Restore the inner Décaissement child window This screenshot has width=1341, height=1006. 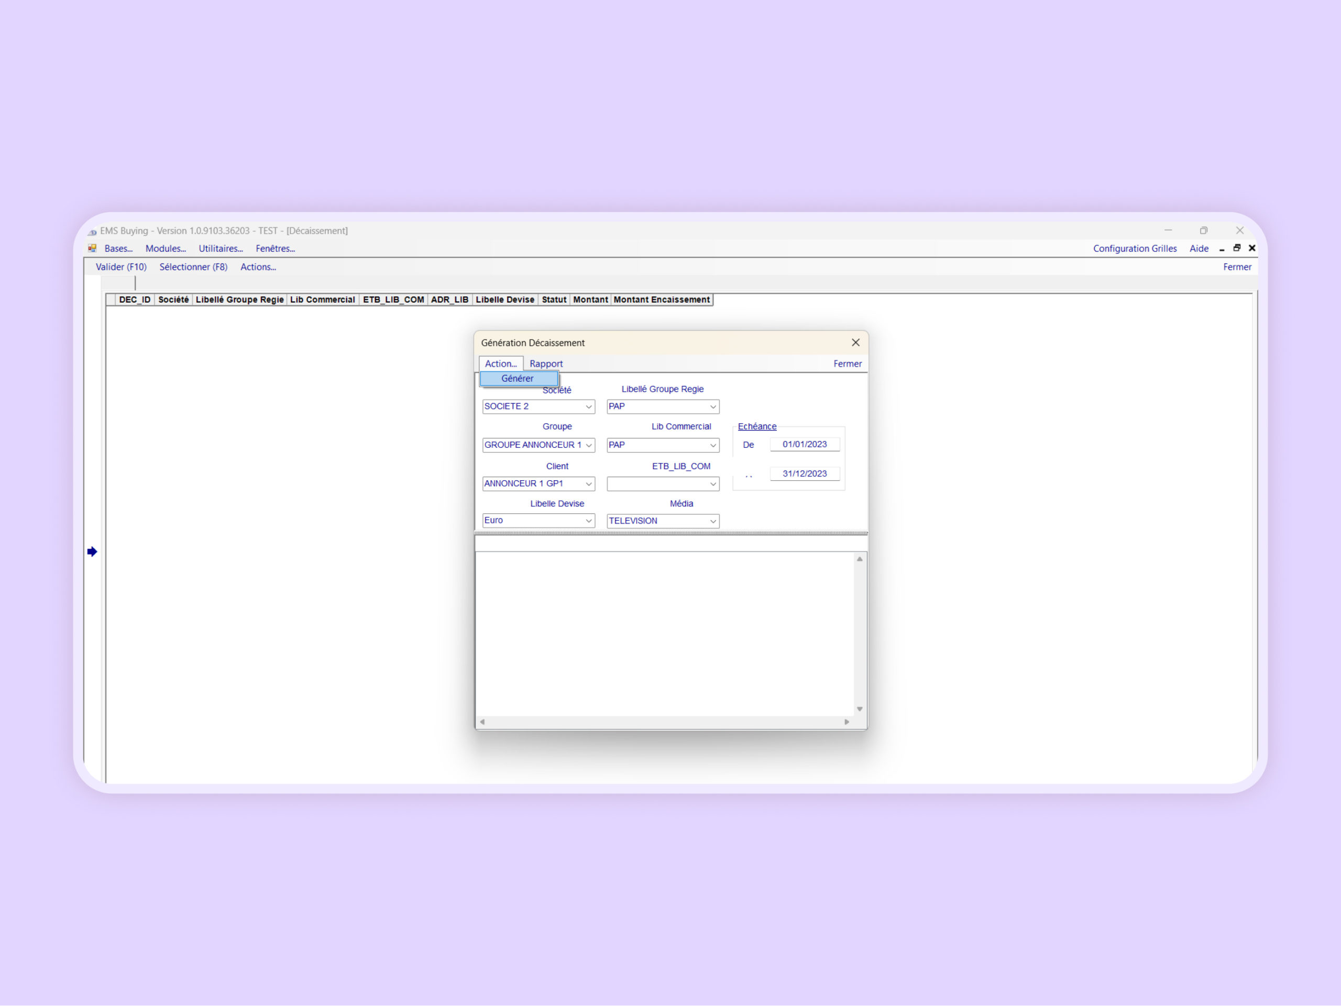pyautogui.click(x=1237, y=248)
